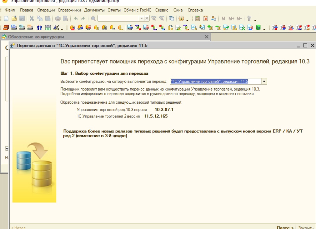The image size is (316, 229).
Task: Click the magnifier Search icon
Action: point(93,19)
